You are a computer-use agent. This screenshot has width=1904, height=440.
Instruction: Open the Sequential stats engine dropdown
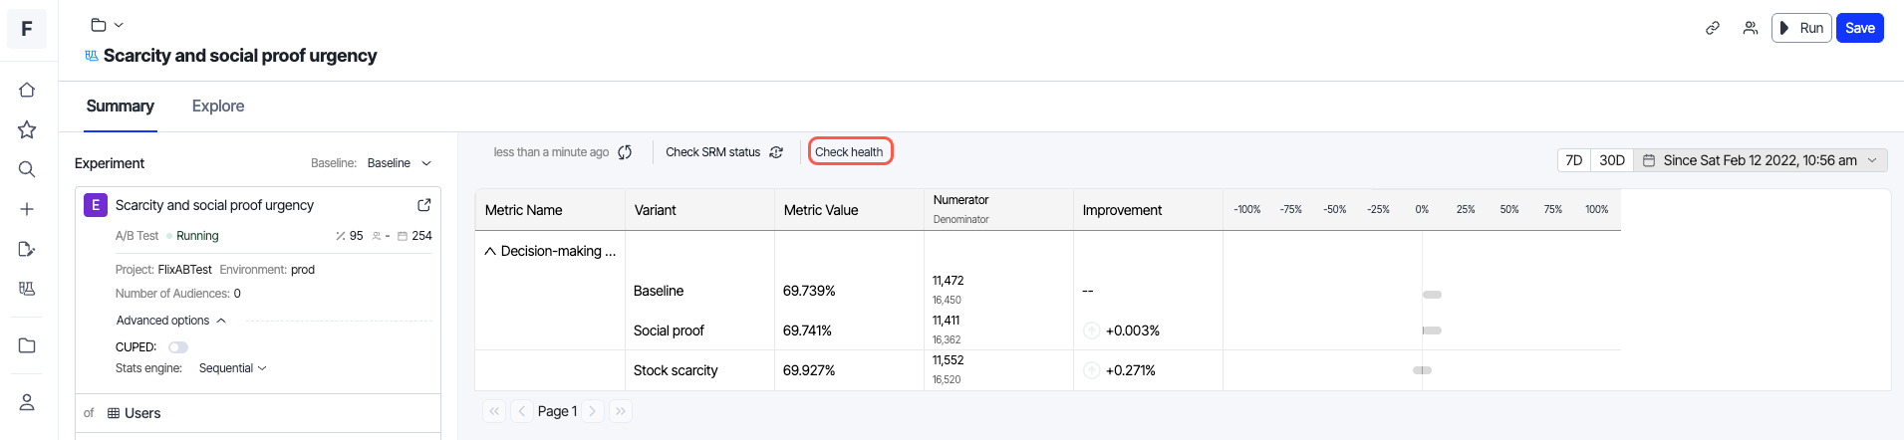[233, 368]
